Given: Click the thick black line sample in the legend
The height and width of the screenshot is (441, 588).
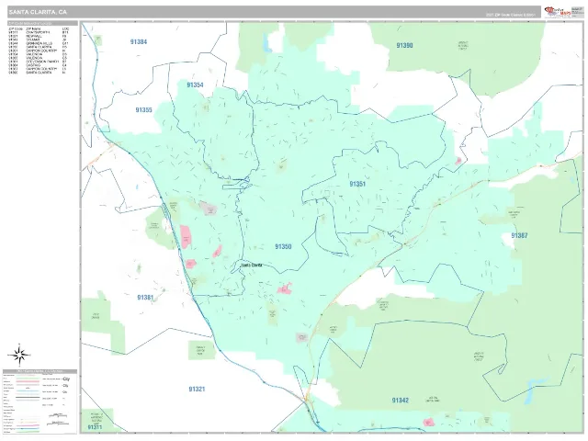Looking at the screenshot, I should coord(28,398).
